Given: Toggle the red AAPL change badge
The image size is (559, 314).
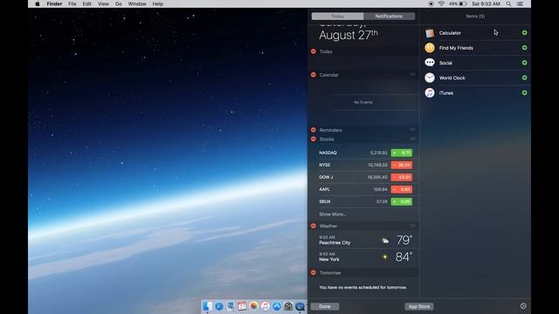Looking at the screenshot, I should pos(402,189).
